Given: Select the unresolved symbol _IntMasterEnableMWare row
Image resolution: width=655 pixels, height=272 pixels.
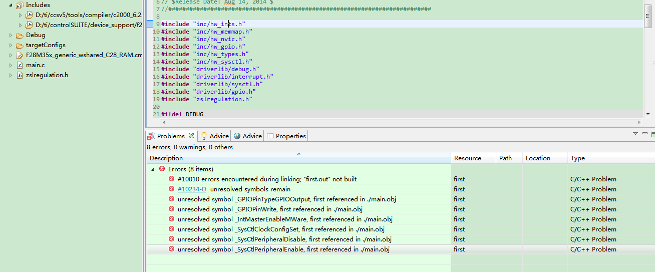Looking at the screenshot, I should click(x=401, y=219).
